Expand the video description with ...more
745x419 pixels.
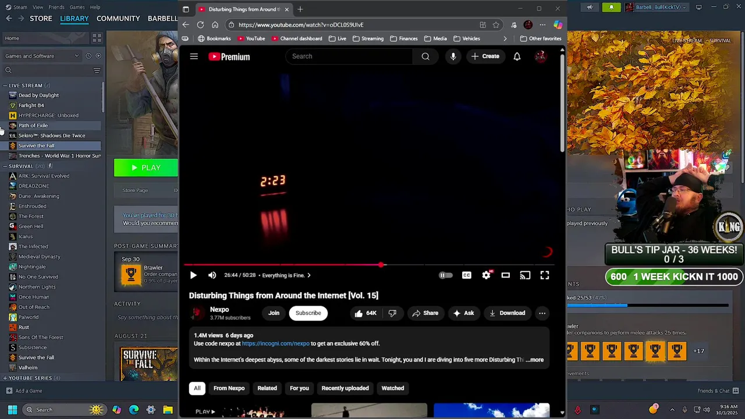tap(534, 360)
